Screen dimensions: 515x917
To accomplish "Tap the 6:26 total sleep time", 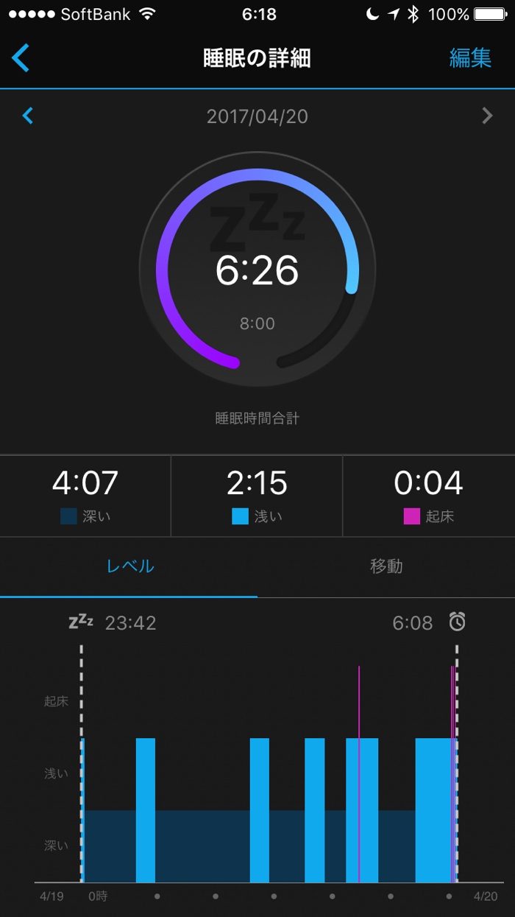I will coord(257,270).
